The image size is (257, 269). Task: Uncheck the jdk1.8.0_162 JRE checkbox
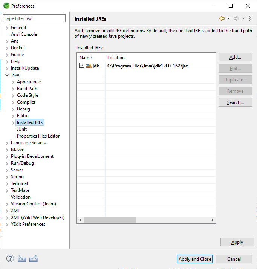[82, 66]
